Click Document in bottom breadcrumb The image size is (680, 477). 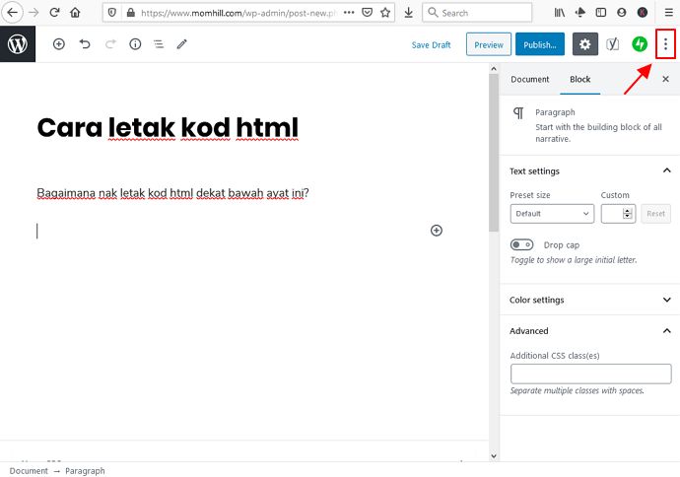coord(29,470)
